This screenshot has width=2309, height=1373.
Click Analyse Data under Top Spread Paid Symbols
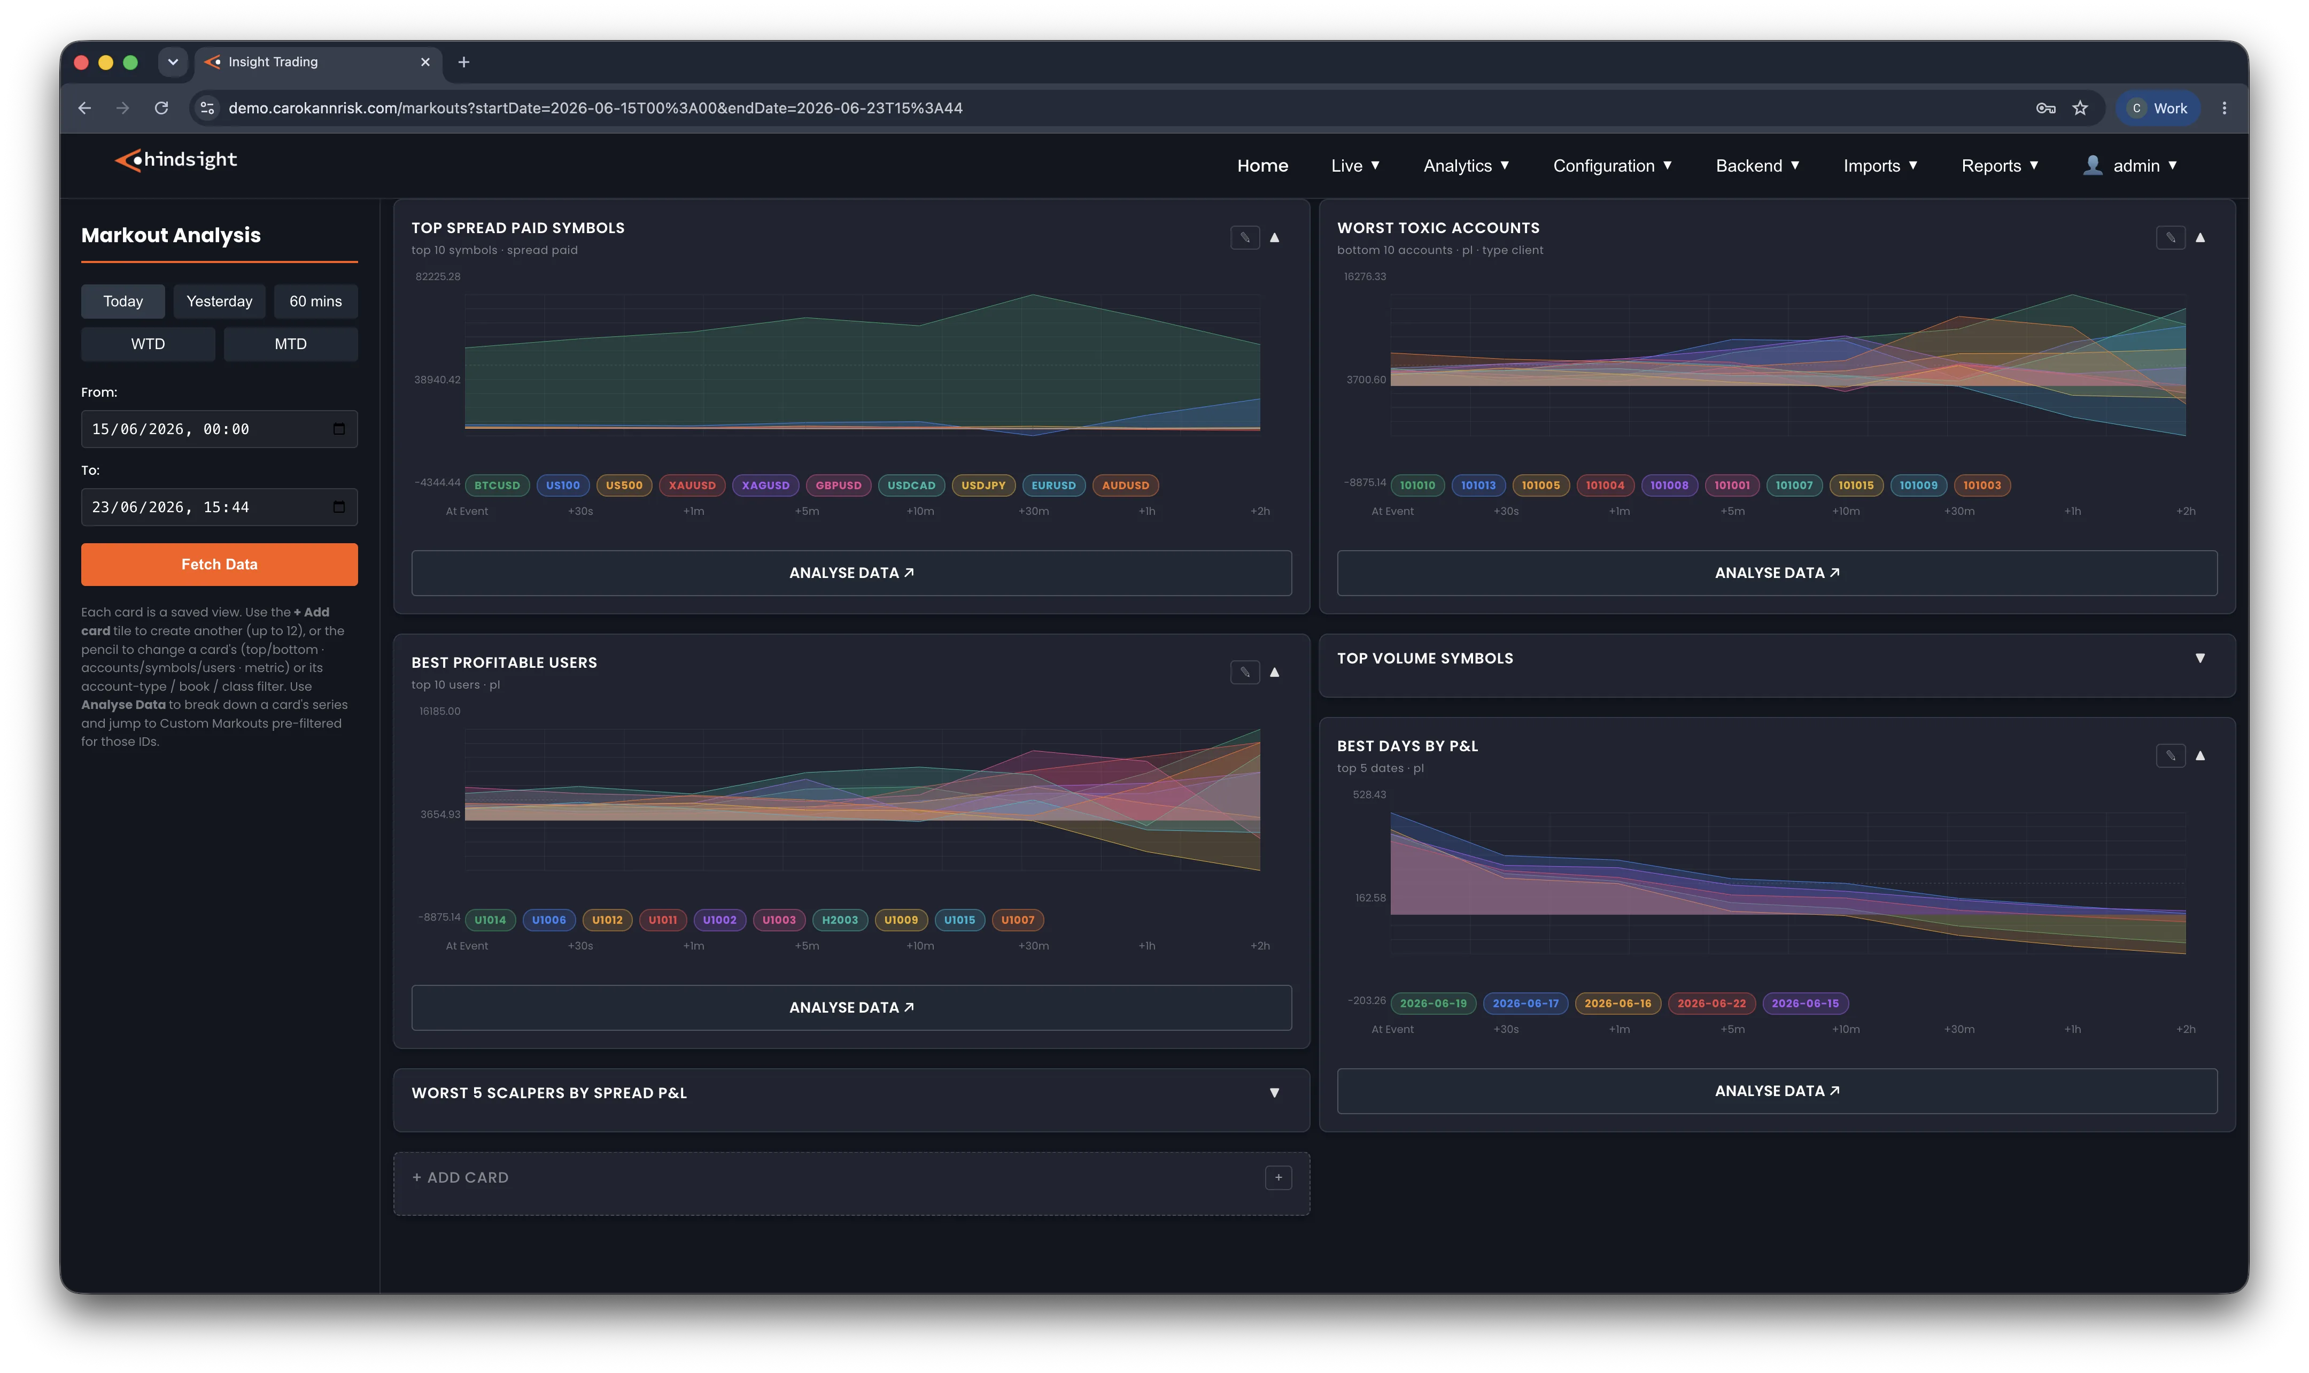[851, 574]
